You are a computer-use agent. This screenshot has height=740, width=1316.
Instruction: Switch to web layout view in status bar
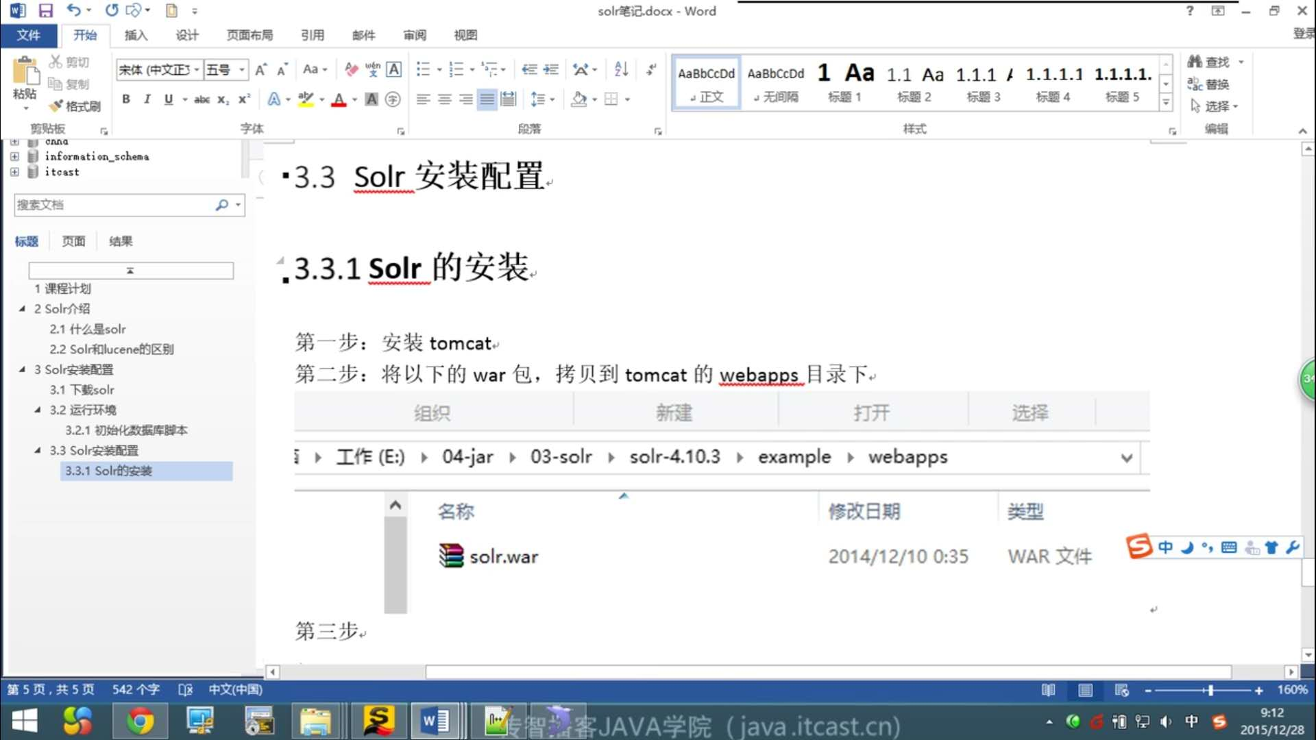click(1122, 690)
